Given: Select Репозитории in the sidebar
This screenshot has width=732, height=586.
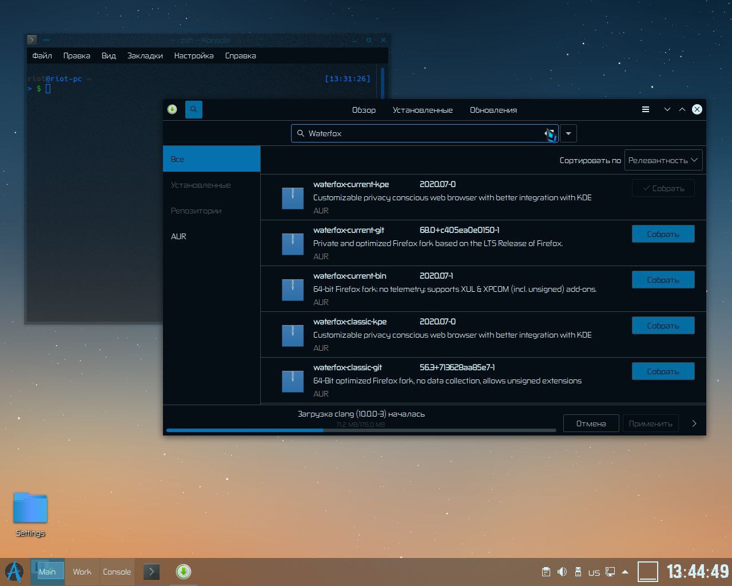Looking at the screenshot, I should 212,211.
